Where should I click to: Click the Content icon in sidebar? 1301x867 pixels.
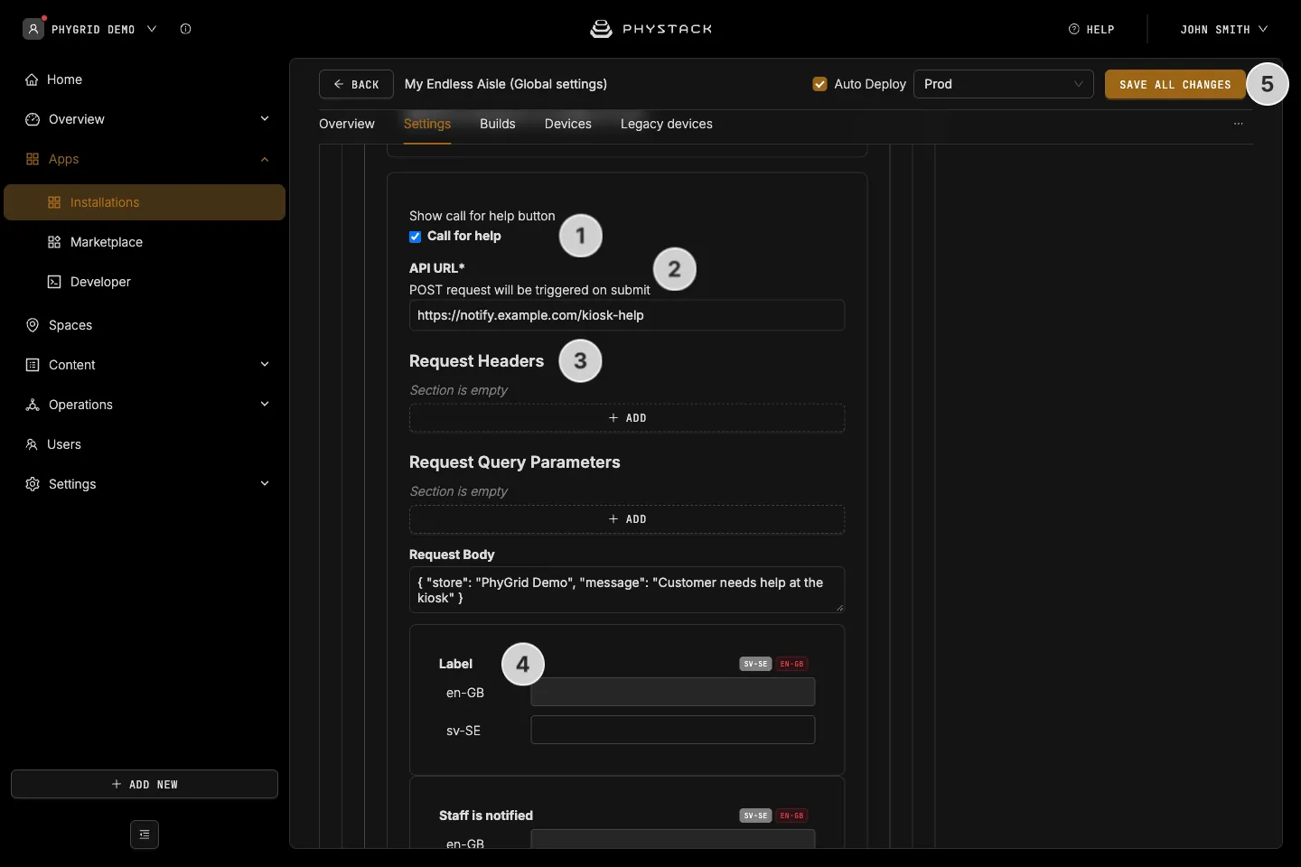tap(33, 365)
